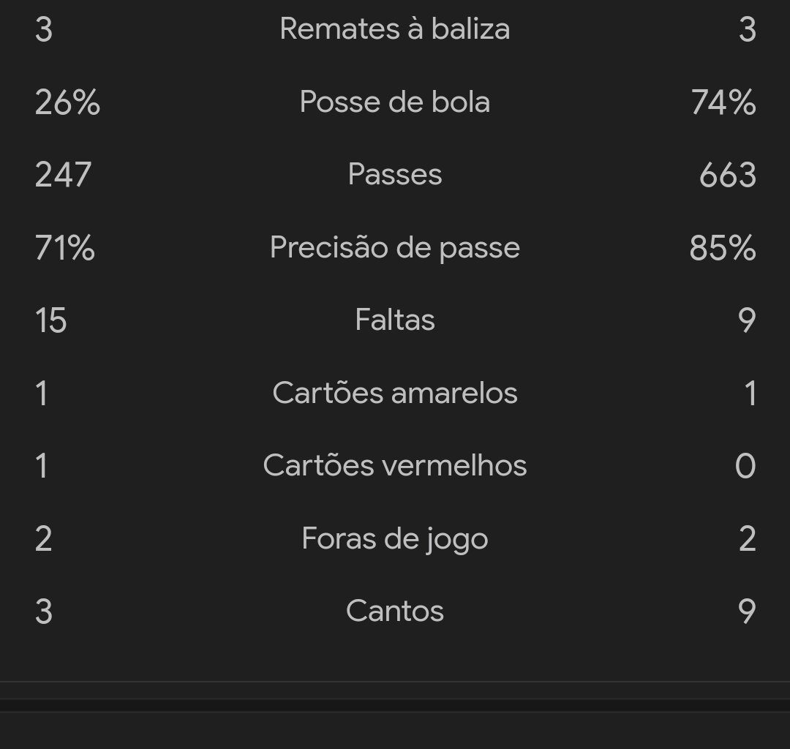This screenshot has width=790, height=749.
Task: Select the Remates à baliza stat label
Action: [394, 29]
